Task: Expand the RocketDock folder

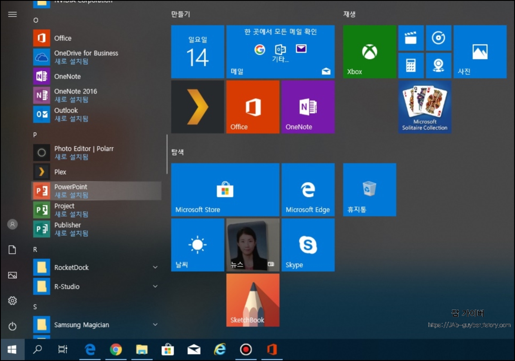Action: coord(97,267)
